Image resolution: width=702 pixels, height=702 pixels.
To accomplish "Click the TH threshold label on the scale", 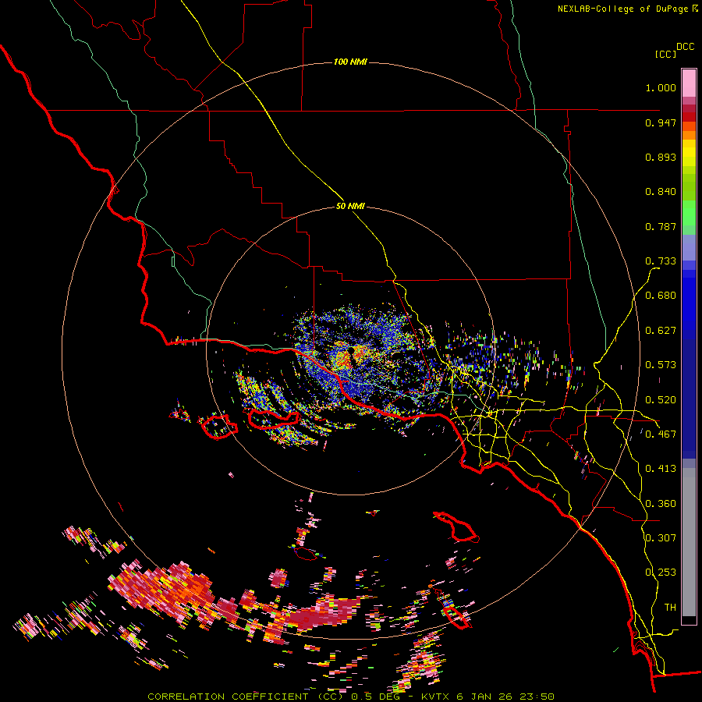I will click(670, 608).
